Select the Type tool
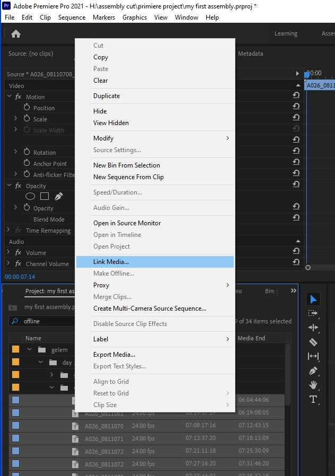The width and height of the screenshot is (335, 476). click(313, 399)
